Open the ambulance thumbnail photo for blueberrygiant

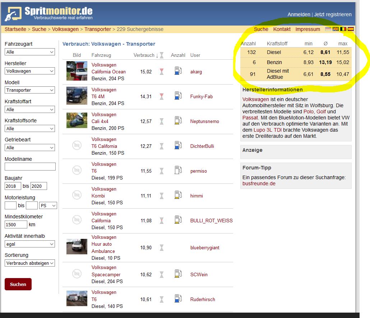click(x=77, y=247)
